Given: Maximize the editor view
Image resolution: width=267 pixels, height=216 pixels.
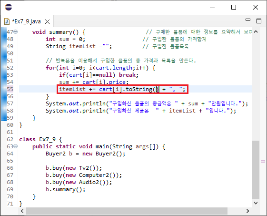Looking at the screenshot, I should pos(259,21).
